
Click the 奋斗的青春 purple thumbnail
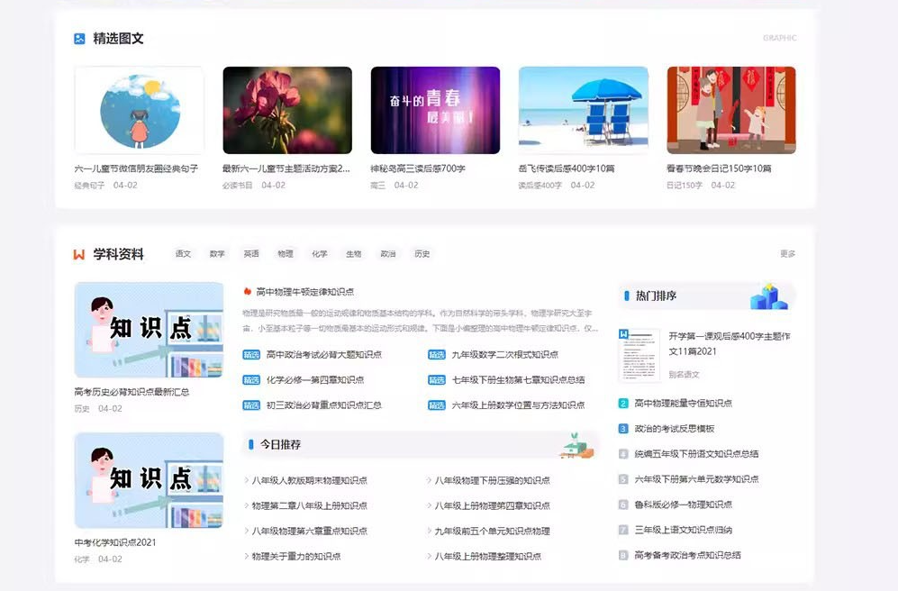point(435,110)
